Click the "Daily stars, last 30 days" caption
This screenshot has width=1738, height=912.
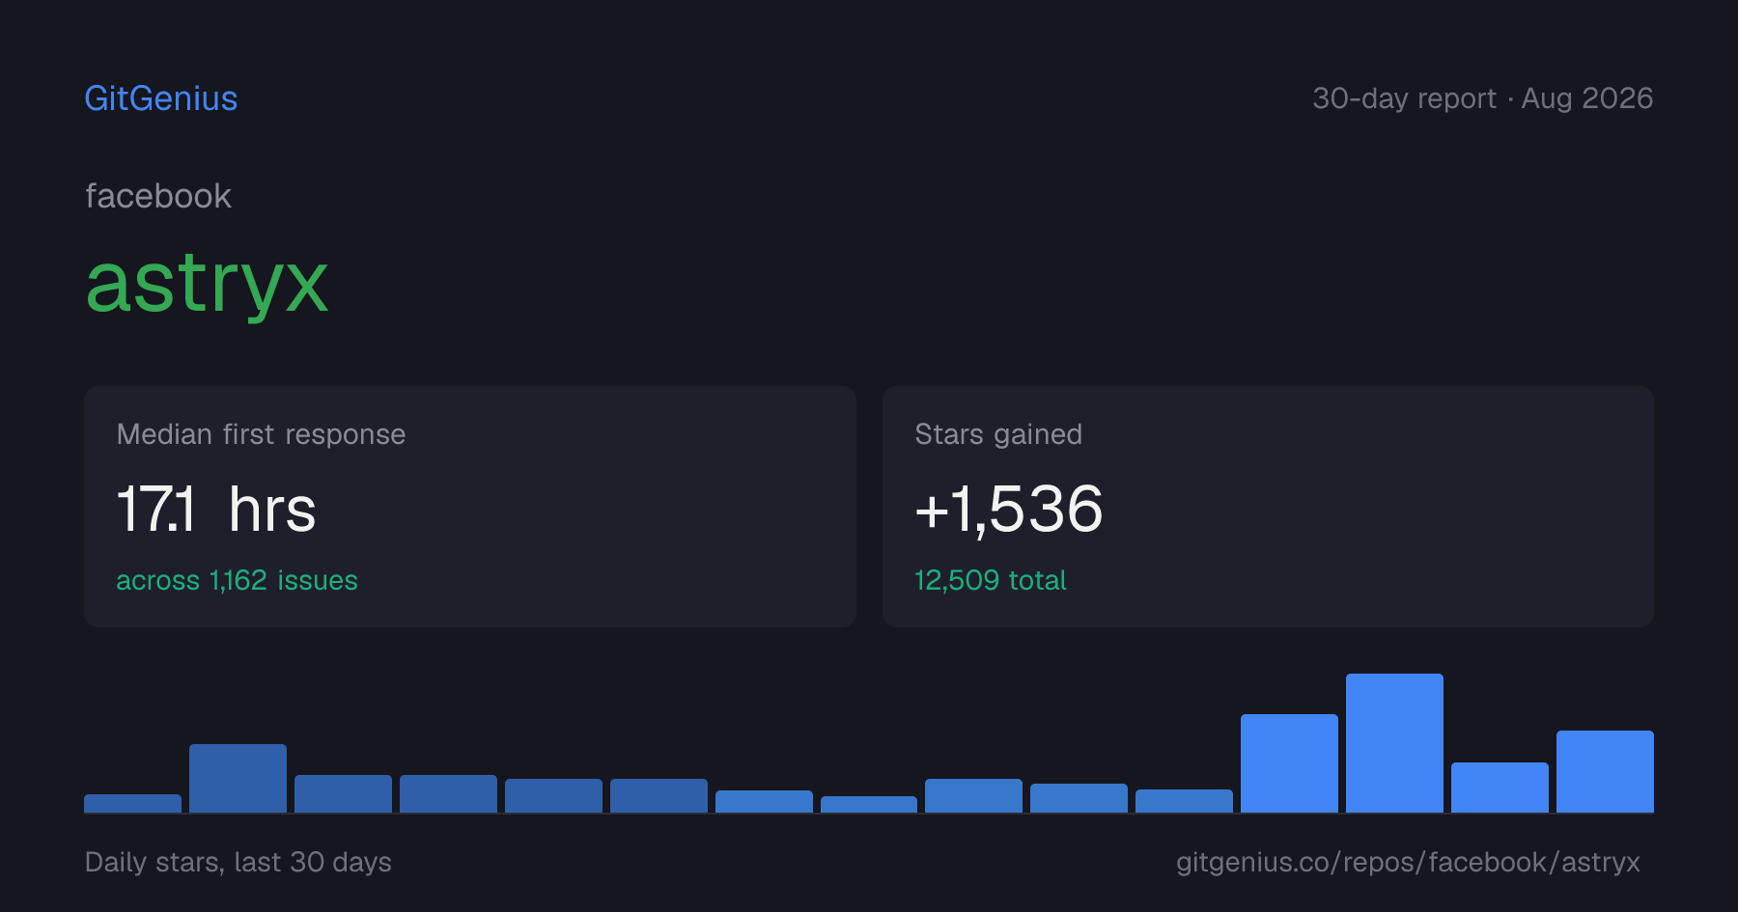(238, 862)
